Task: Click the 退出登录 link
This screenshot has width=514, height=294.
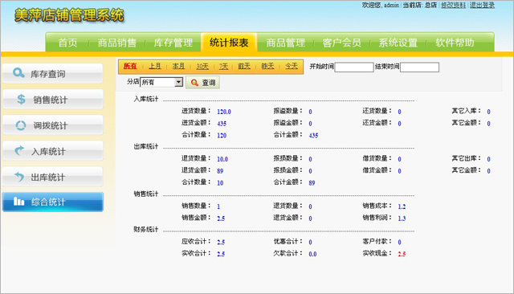Action: coord(482,5)
